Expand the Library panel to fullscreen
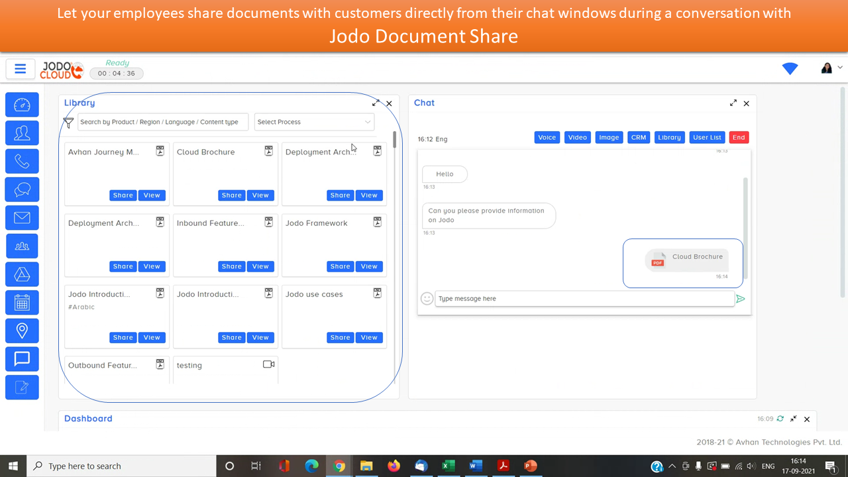Viewport: 848px width, 477px height. [376, 103]
